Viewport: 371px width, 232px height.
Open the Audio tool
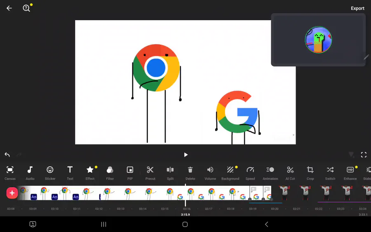[x=30, y=173]
